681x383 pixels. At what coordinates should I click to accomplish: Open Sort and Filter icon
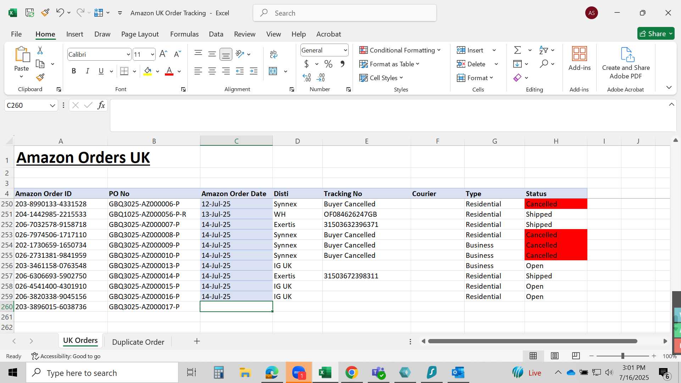click(543, 50)
